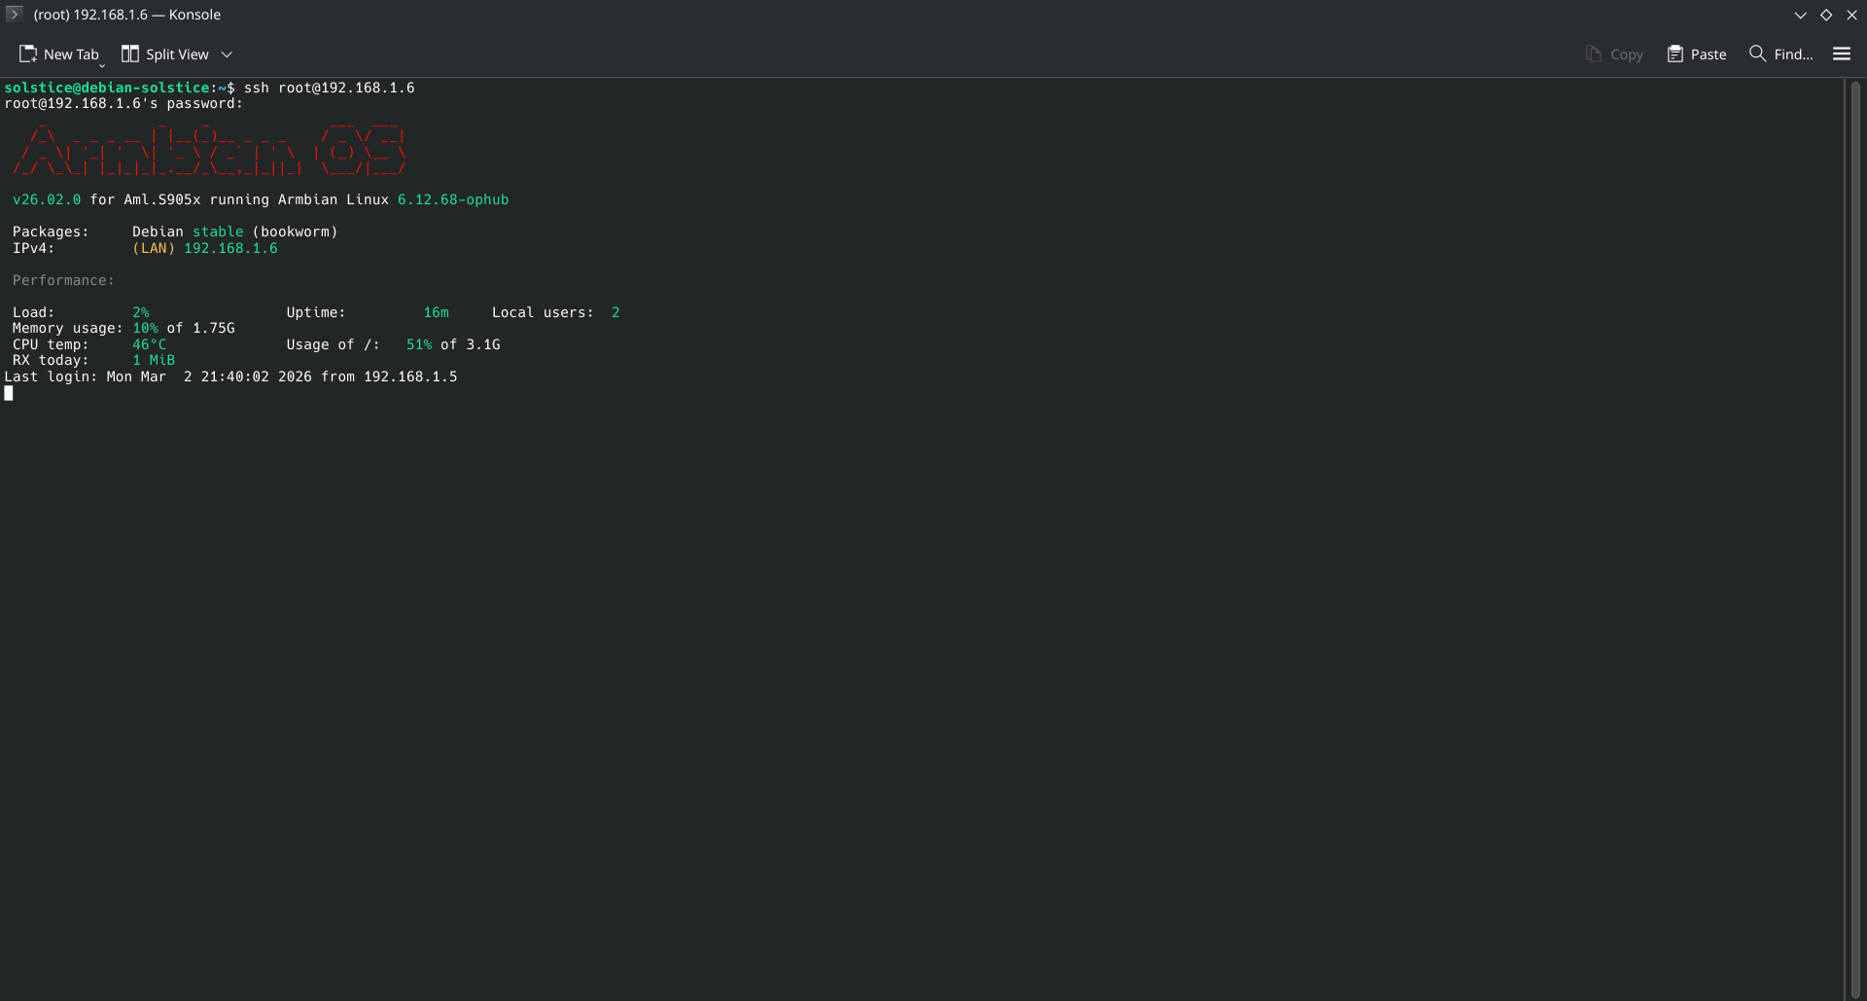
Task: Click the Paste clipboard icon
Action: 1674,54
